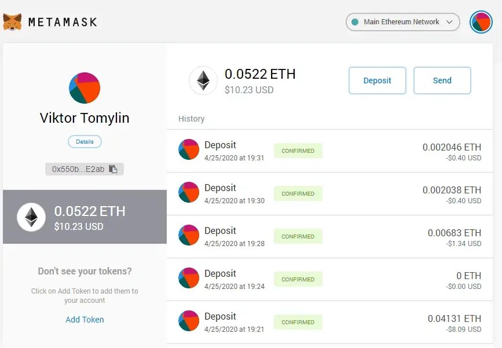Select the 0.0522 ETH asset row

point(85,217)
